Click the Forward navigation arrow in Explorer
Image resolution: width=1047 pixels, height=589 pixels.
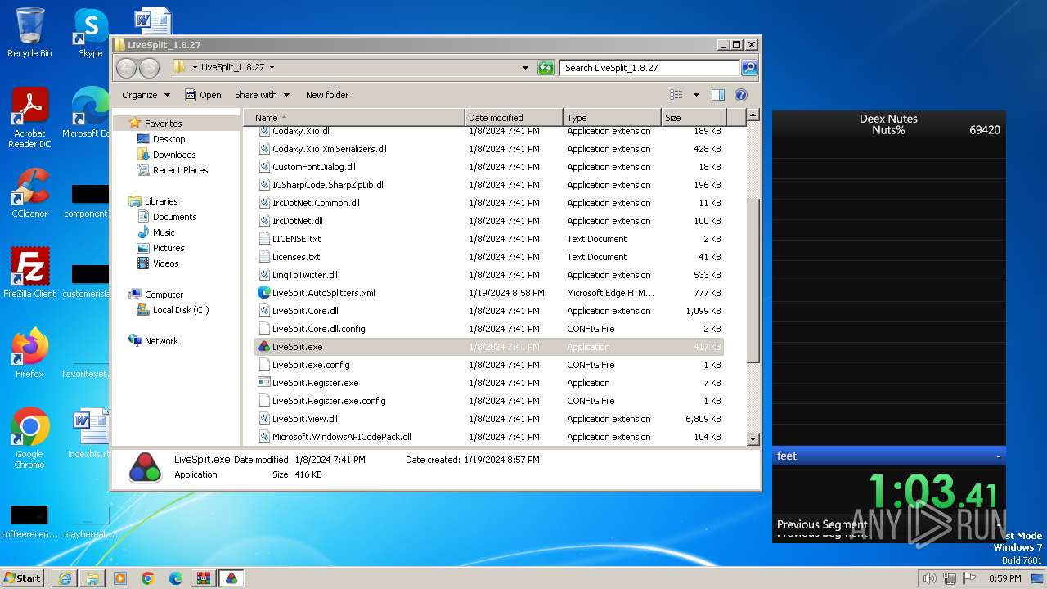coord(149,68)
